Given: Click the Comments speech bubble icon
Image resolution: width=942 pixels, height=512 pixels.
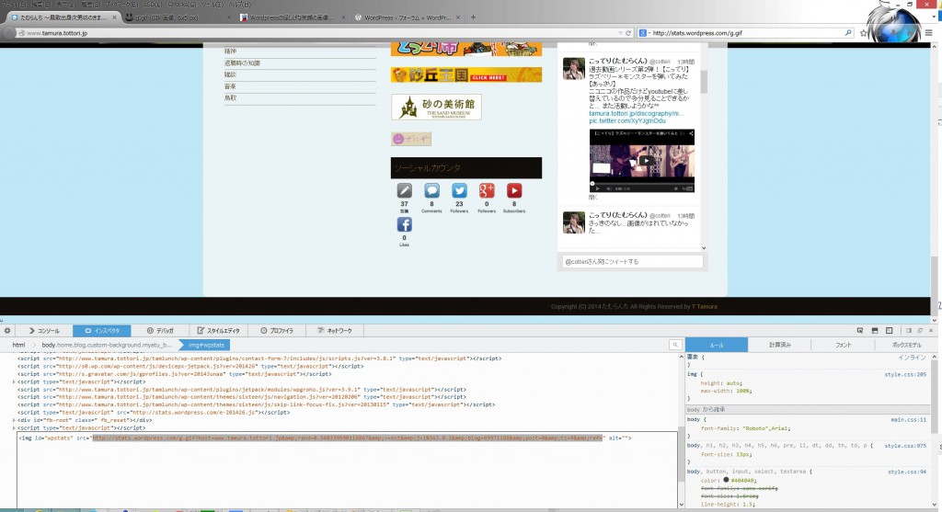Looking at the screenshot, I should (x=431, y=191).
